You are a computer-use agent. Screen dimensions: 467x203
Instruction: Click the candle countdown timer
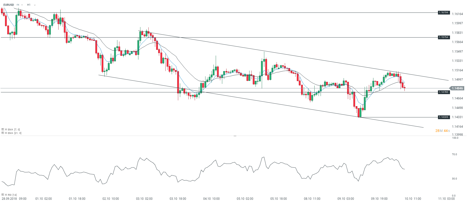(442, 131)
